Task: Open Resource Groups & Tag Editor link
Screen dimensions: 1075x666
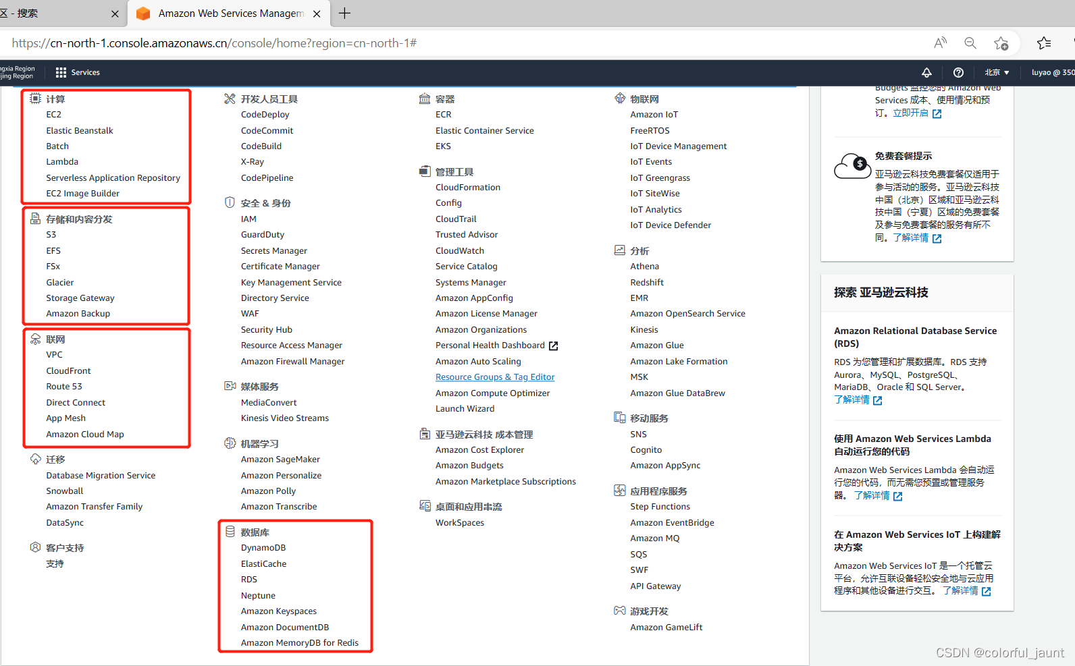Action: (495, 377)
